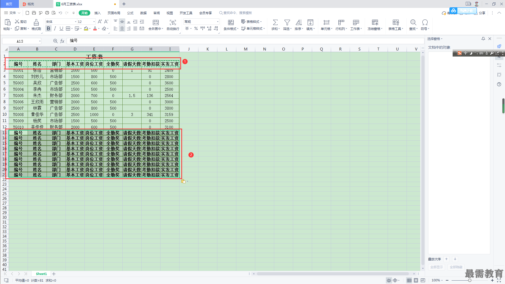Toggle left text alignment
Image resolution: width=505 pixels, height=284 pixels.
pyautogui.click(x=115, y=28)
